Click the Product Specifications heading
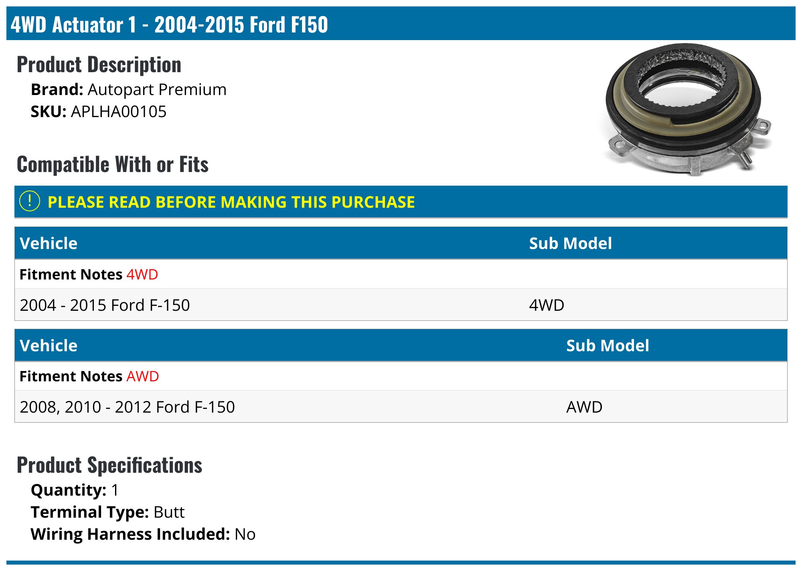 tap(109, 465)
